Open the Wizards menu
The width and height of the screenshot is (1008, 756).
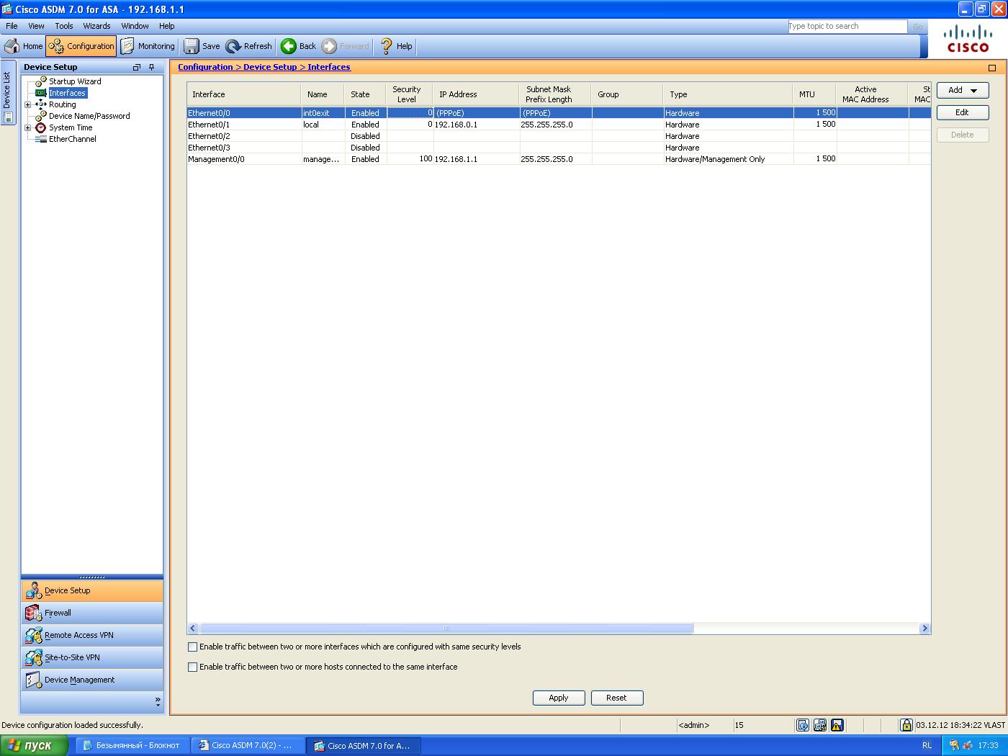[x=96, y=26]
